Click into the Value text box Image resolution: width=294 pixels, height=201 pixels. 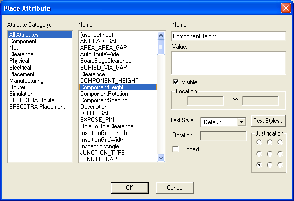[x=229, y=63]
